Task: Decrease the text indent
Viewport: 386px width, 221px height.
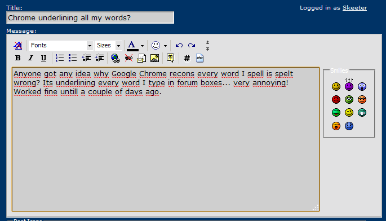Action: pos(86,58)
